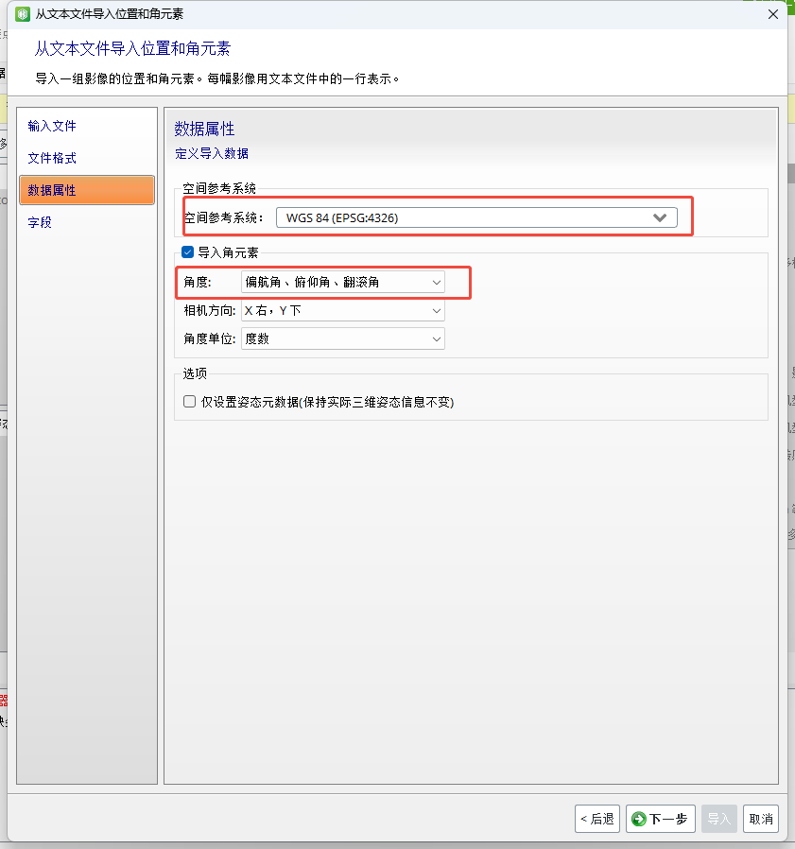Click the 下一步 button
Image resolution: width=795 pixels, height=849 pixels.
660,819
